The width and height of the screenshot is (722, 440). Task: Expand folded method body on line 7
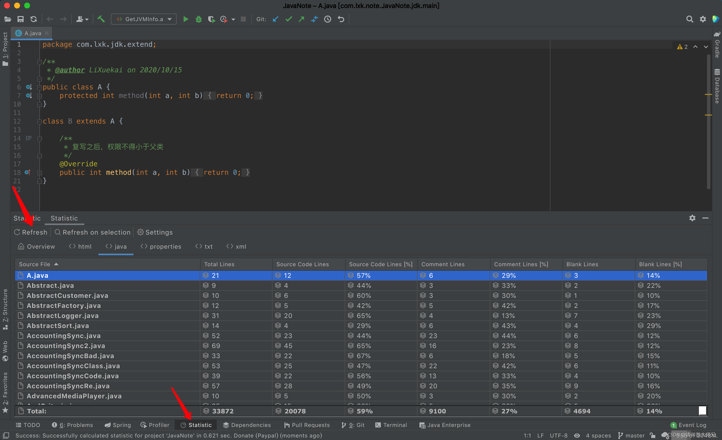coord(40,96)
